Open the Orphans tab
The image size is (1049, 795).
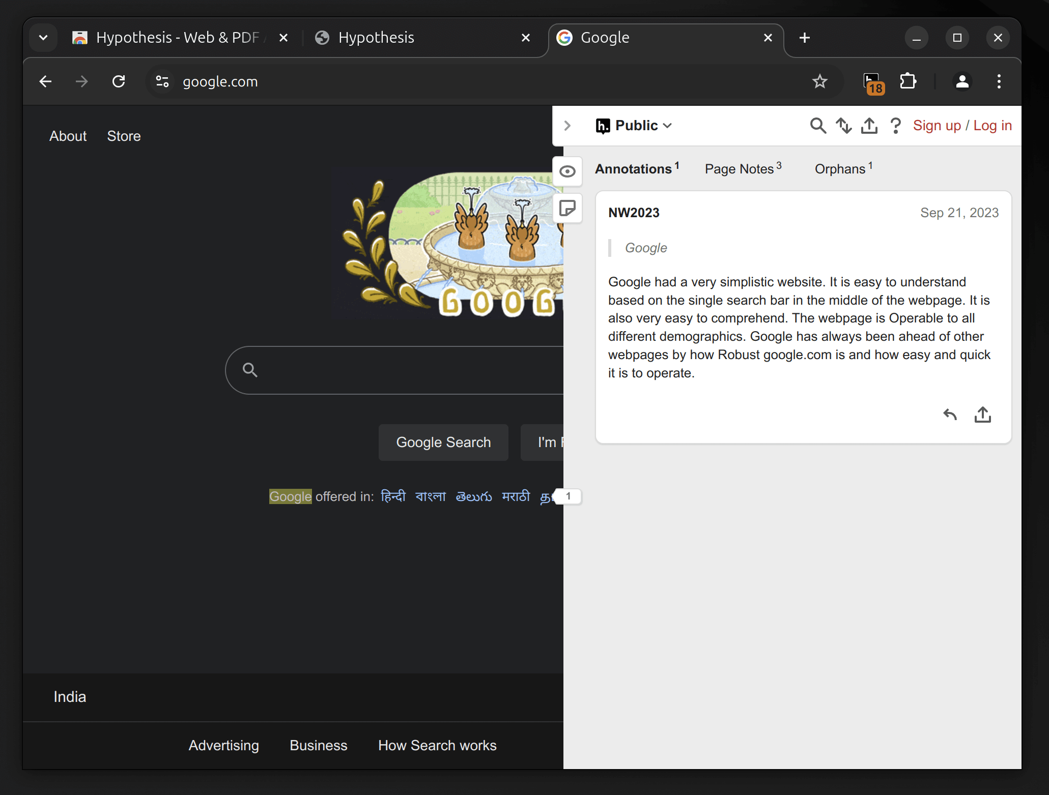pos(839,169)
